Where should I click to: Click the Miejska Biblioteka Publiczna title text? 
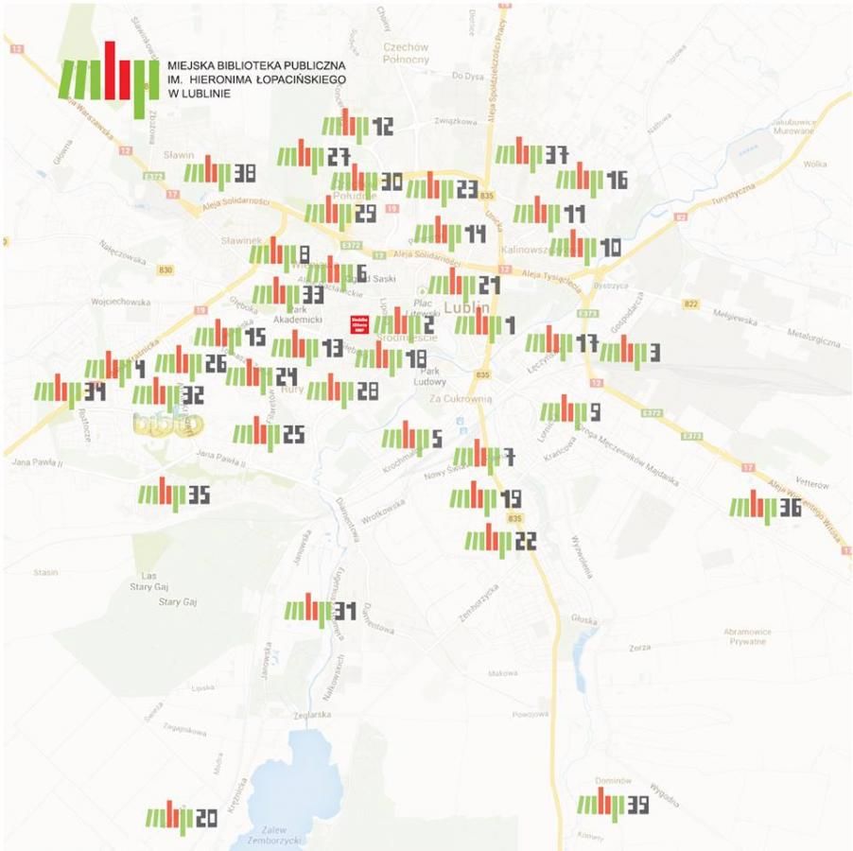tap(255, 80)
